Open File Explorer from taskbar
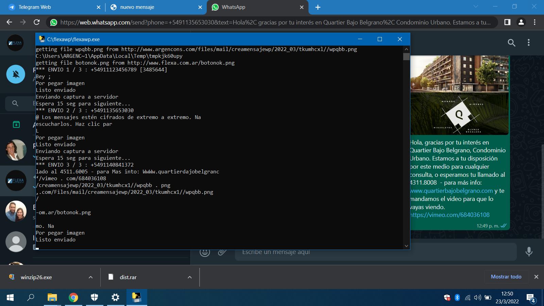The image size is (544, 306). (52, 297)
